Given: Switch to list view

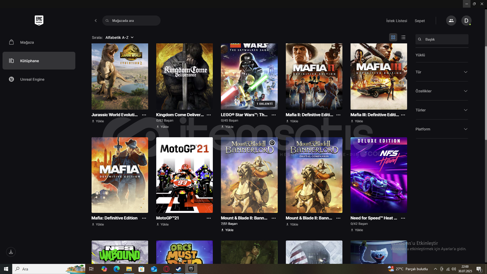Looking at the screenshot, I should click(403, 37).
